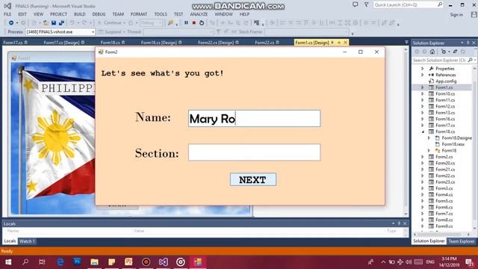The image size is (478, 269).
Task: Click the Solution Explorer horizontal scrollbar
Action: click(x=441, y=234)
